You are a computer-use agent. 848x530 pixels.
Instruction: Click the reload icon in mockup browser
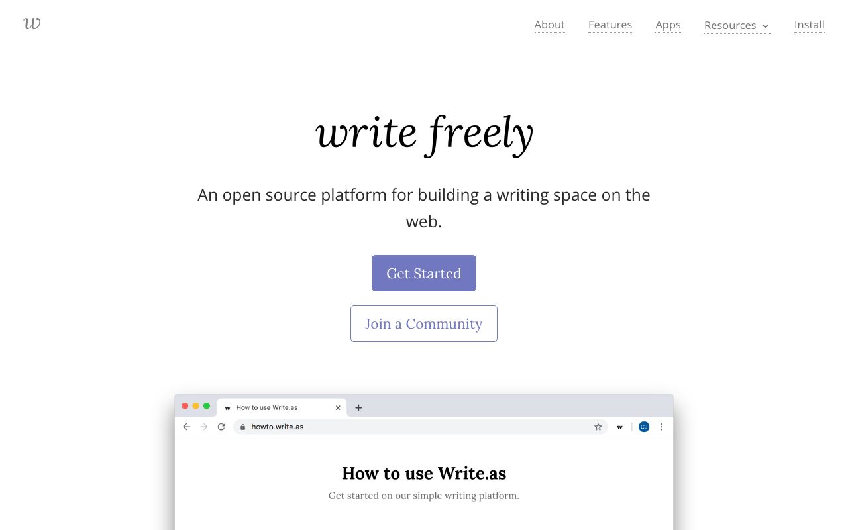click(x=221, y=427)
